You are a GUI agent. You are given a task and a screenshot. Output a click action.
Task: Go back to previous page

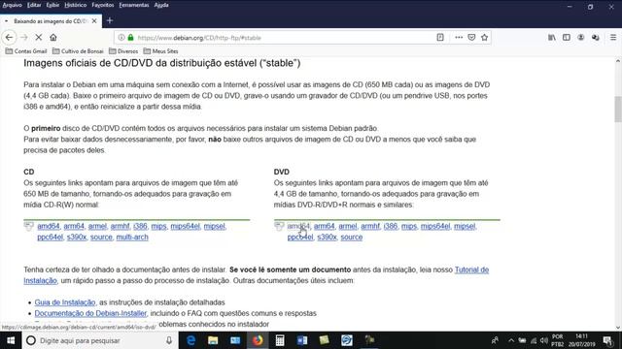point(9,38)
